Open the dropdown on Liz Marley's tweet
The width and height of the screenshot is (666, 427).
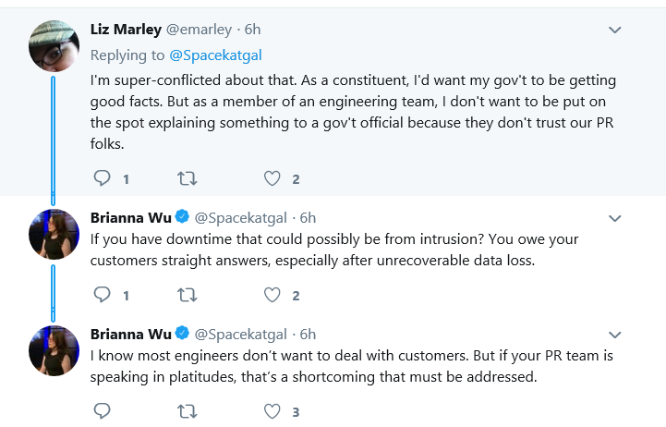pyautogui.click(x=614, y=30)
